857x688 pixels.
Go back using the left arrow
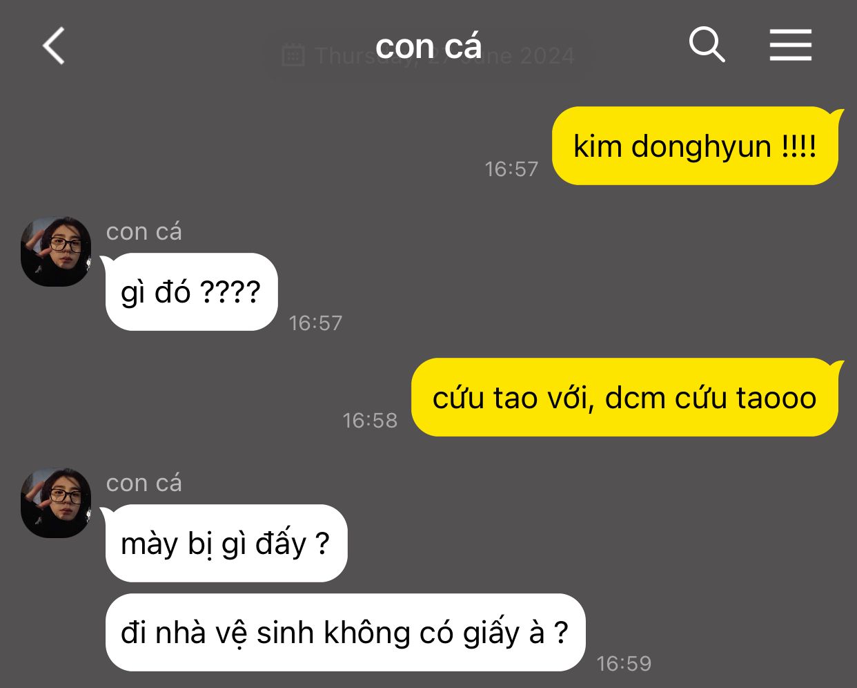54,46
